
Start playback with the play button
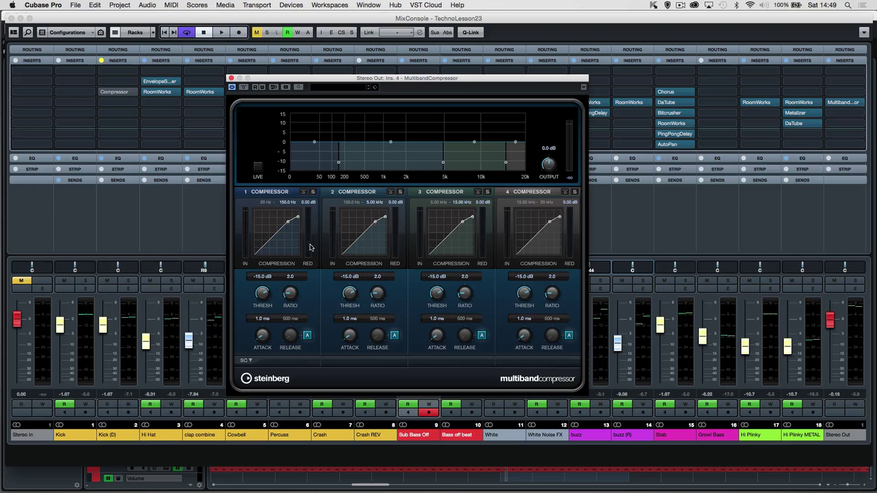[221, 32]
